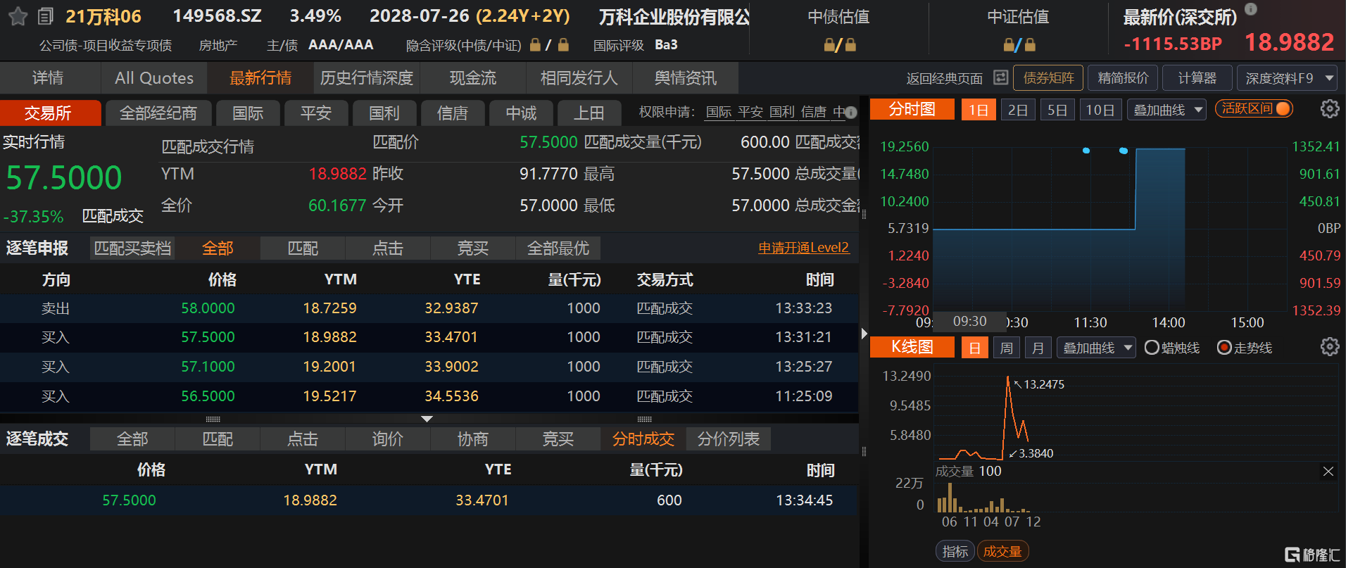Select 全部最优 tab in 逐笔申报

click(x=558, y=248)
